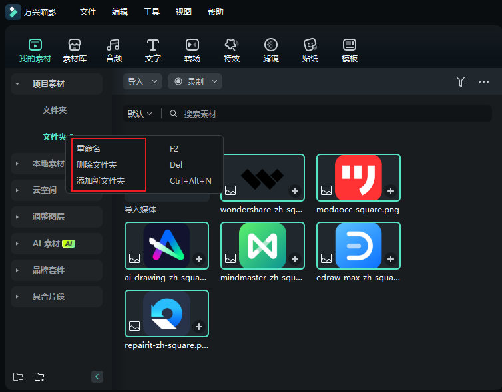The width and height of the screenshot is (502, 392).
Task: Open the 视图 menu
Action: coord(184,12)
